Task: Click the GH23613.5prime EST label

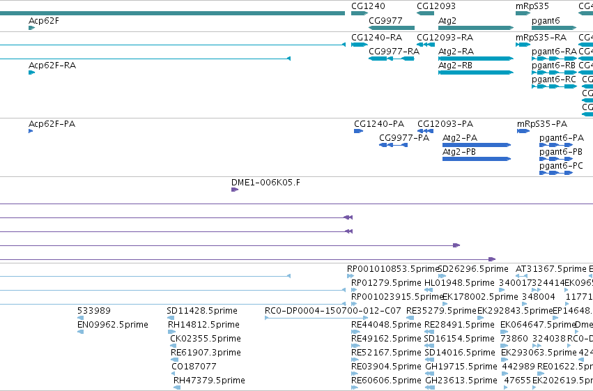Action: 461,380
